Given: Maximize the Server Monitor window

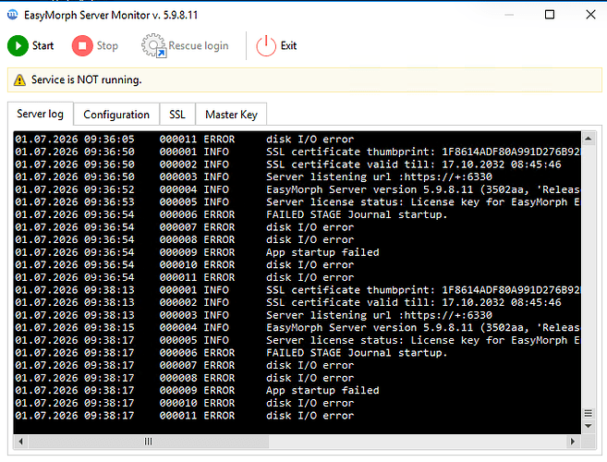Looking at the screenshot, I should pyautogui.click(x=550, y=15).
